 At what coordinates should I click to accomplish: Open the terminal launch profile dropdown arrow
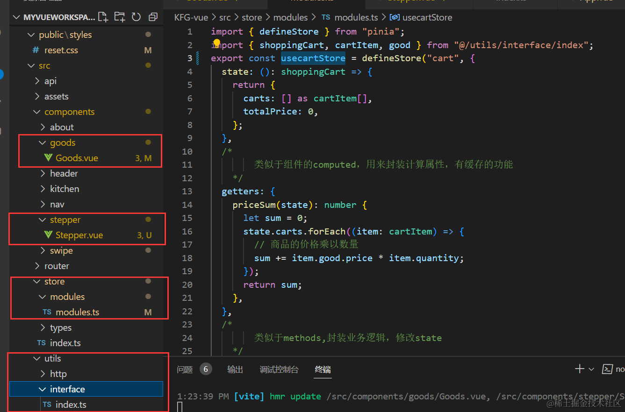(x=591, y=369)
